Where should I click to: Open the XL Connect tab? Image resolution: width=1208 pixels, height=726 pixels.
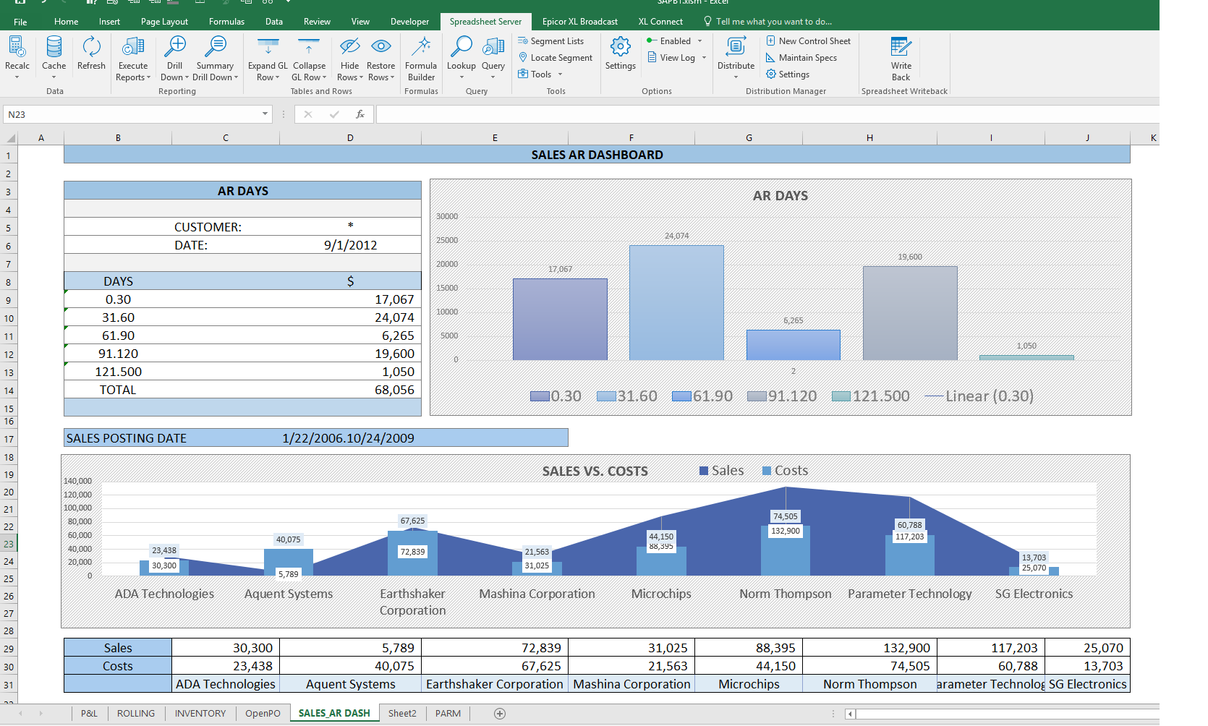pyautogui.click(x=660, y=22)
